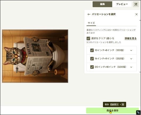141x115 pixels.
Task: Click the panel scrollbar down arrow
Action: click(x=140, y=72)
